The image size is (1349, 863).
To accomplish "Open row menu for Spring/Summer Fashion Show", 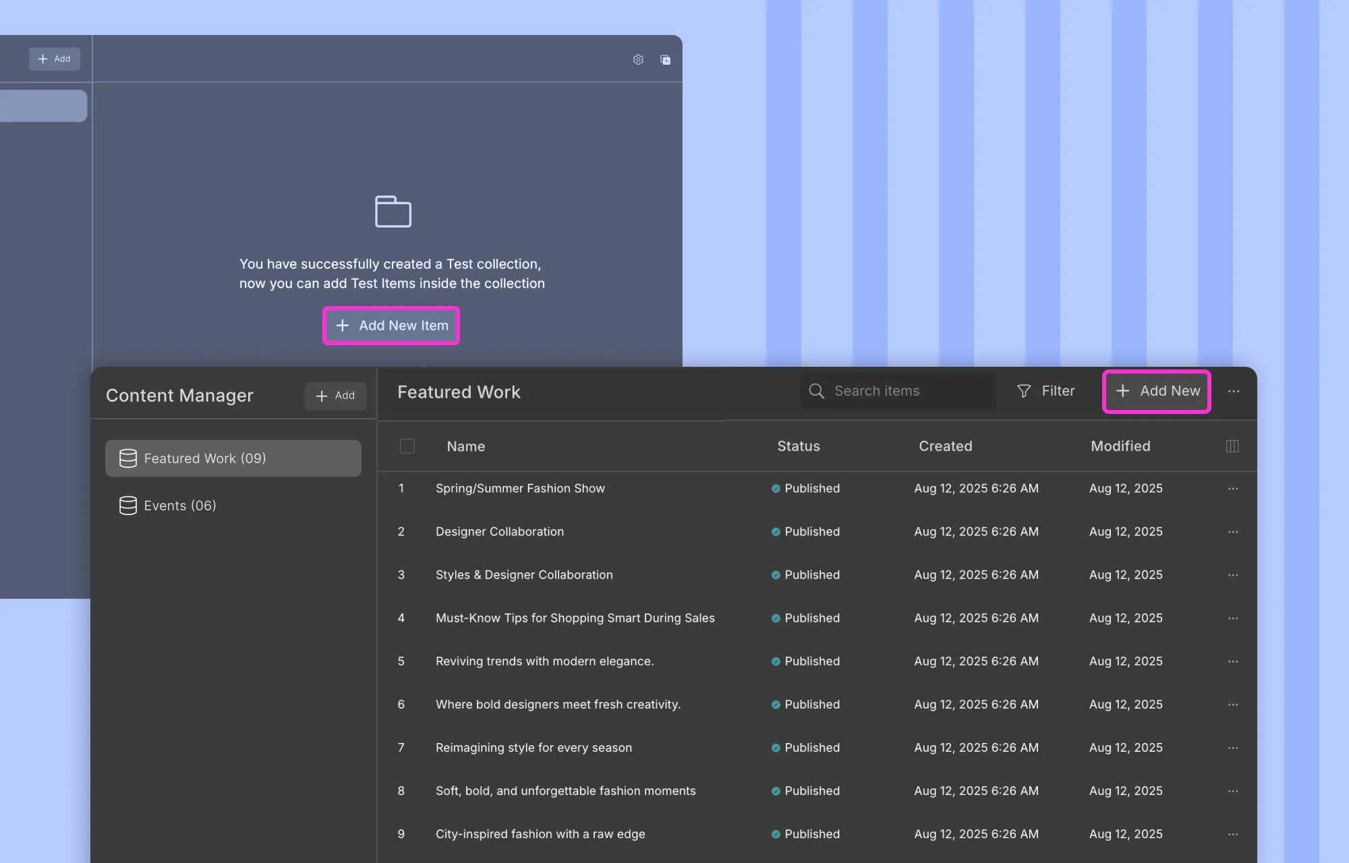I will click(x=1233, y=488).
